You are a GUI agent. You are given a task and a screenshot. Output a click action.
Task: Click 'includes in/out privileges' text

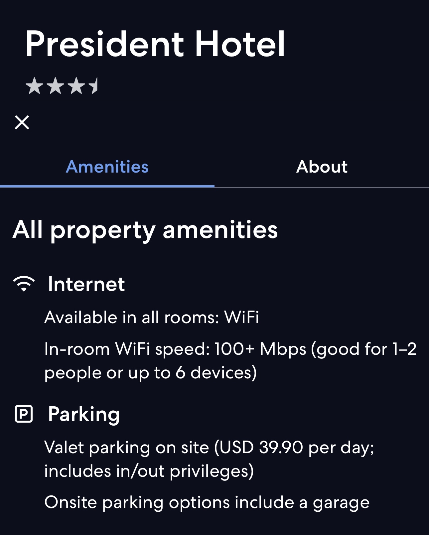(149, 471)
